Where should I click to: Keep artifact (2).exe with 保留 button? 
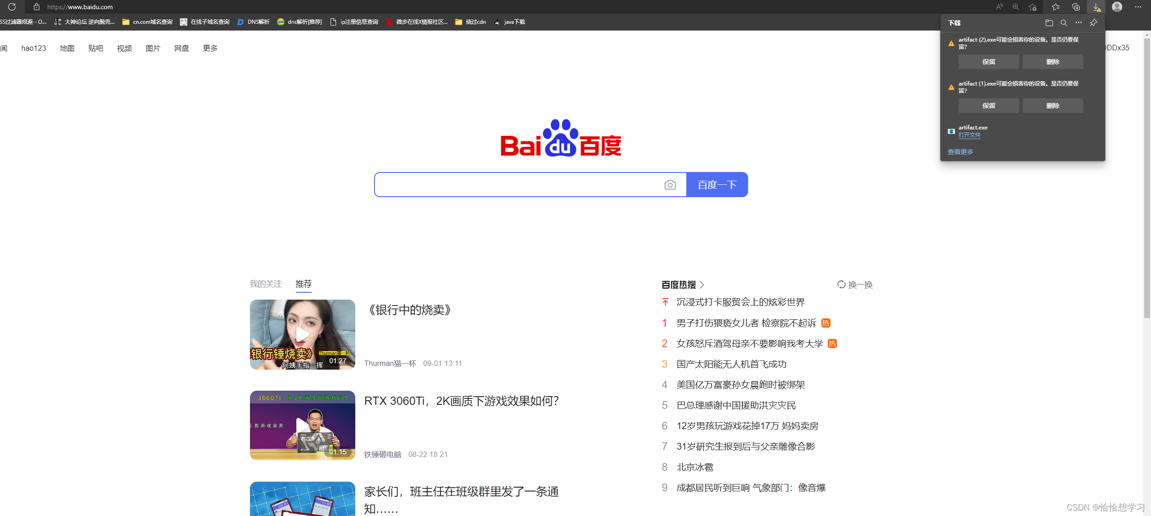pyautogui.click(x=988, y=62)
